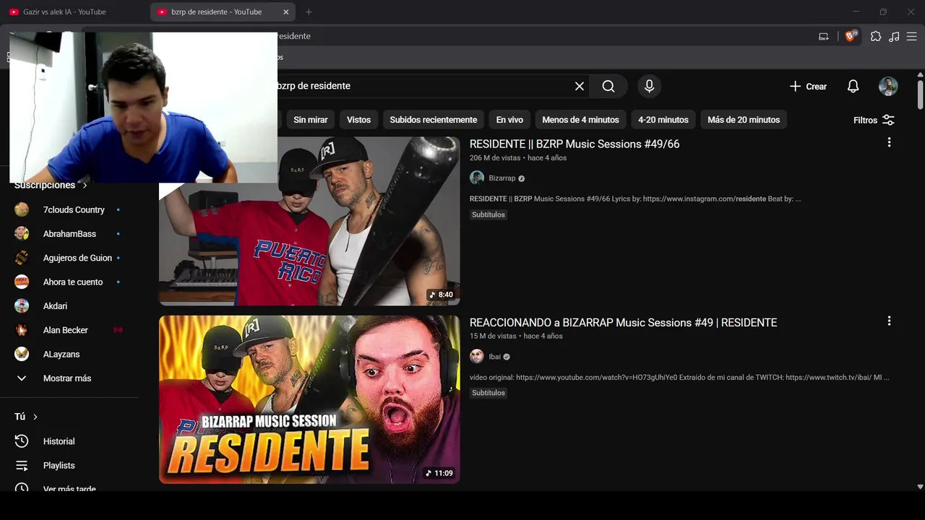Open the Bizarrap channel avatar
This screenshot has width=925, height=520.
click(477, 178)
